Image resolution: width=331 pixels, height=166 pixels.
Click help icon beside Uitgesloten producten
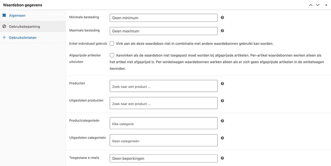click(222, 101)
